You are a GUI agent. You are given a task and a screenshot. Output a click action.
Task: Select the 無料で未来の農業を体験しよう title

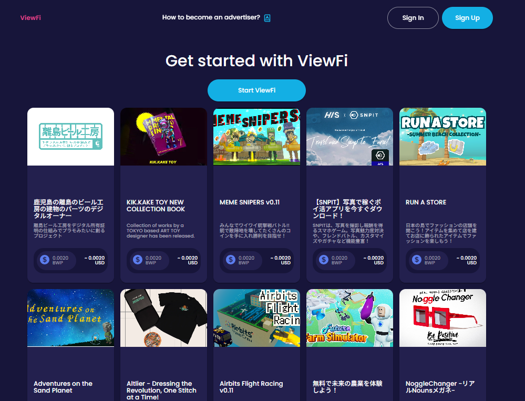click(x=347, y=387)
